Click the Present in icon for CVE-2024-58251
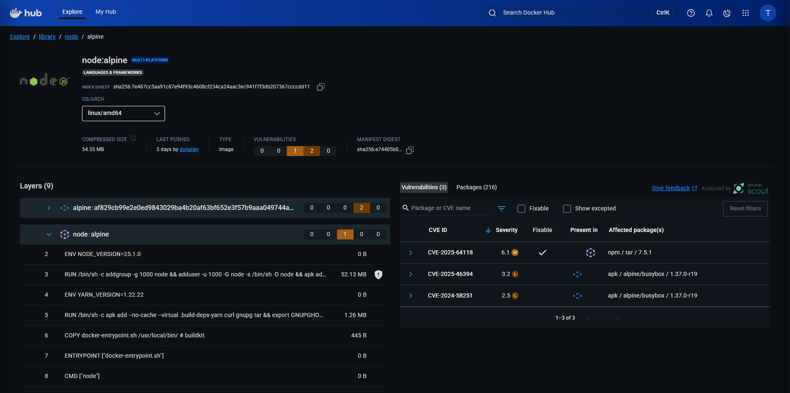790x393 pixels. pos(577,296)
